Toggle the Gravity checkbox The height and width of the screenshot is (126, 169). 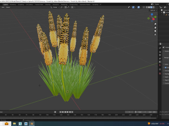pos(165,68)
